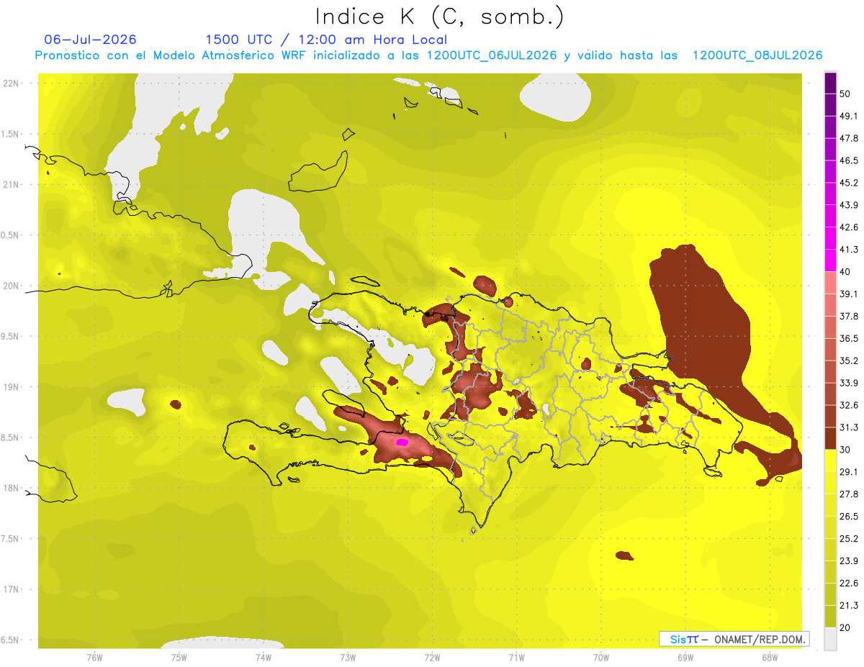Click the "29.1" color bar label
The image size is (864, 667).
click(849, 472)
